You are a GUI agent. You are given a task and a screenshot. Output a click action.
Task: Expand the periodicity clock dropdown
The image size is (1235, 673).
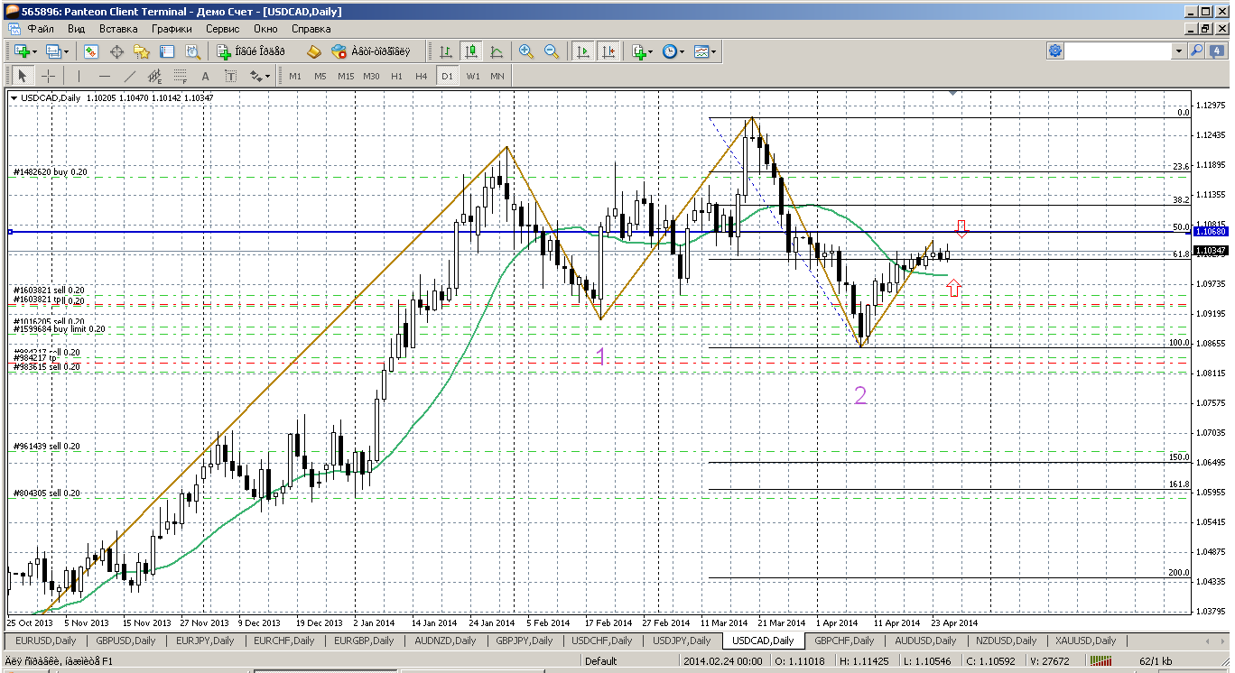tap(673, 52)
